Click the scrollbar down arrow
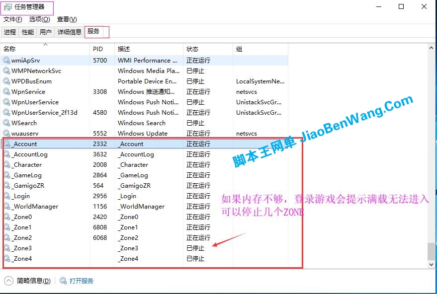 (431, 265)
